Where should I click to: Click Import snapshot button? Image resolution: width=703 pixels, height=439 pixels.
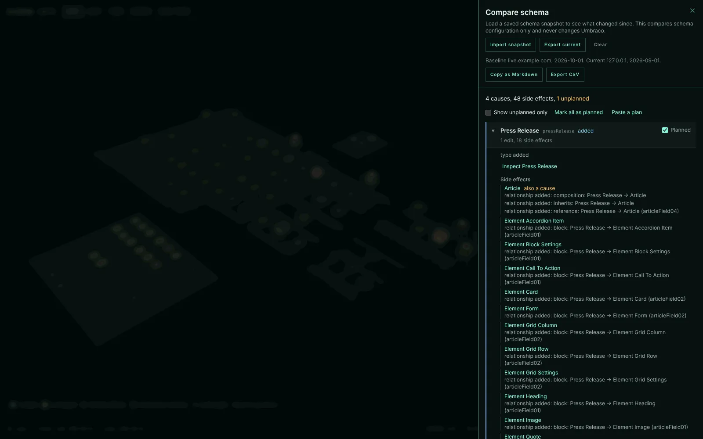[x=511, y=45]
